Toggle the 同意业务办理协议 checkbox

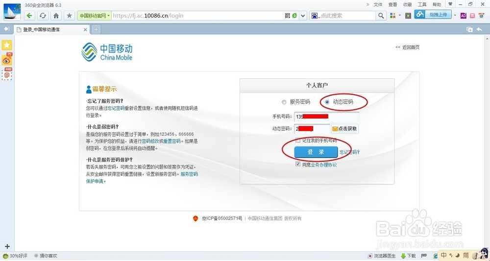click(298, 164)
